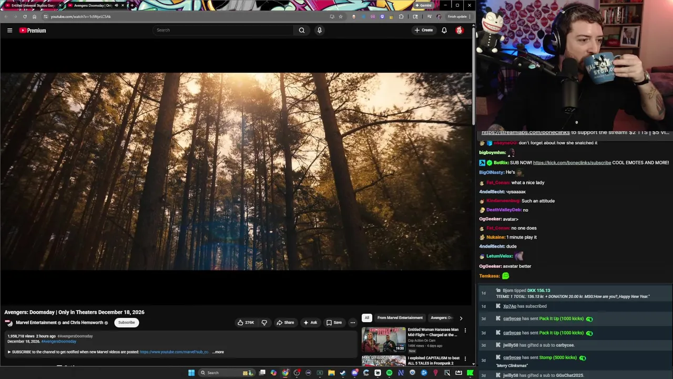
Task: Open the I exploited CAPITALISM video thumbnail
Action: [383, 361]
